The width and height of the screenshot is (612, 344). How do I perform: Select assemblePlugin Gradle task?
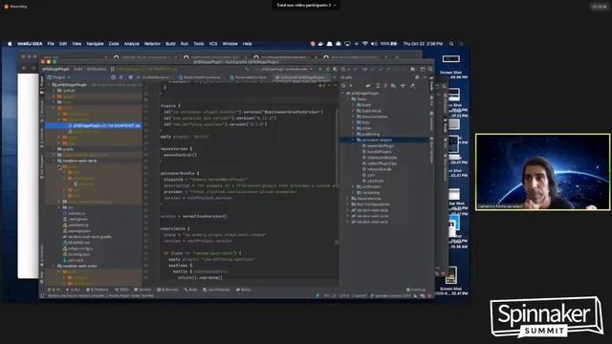click(378, 145)
